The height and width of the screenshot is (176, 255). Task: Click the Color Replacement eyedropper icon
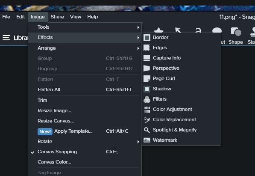[147, 120]
